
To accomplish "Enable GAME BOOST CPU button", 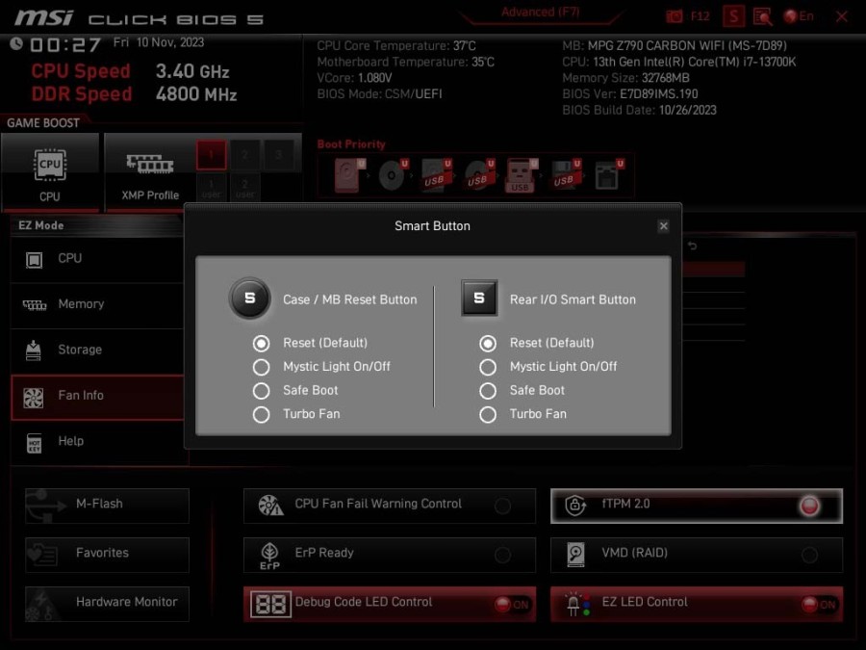I will [x=50, y=172].
